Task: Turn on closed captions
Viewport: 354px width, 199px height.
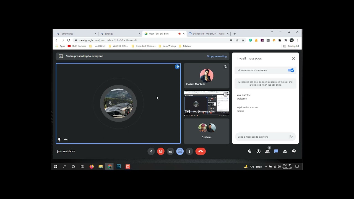Action: coord(170,151)
